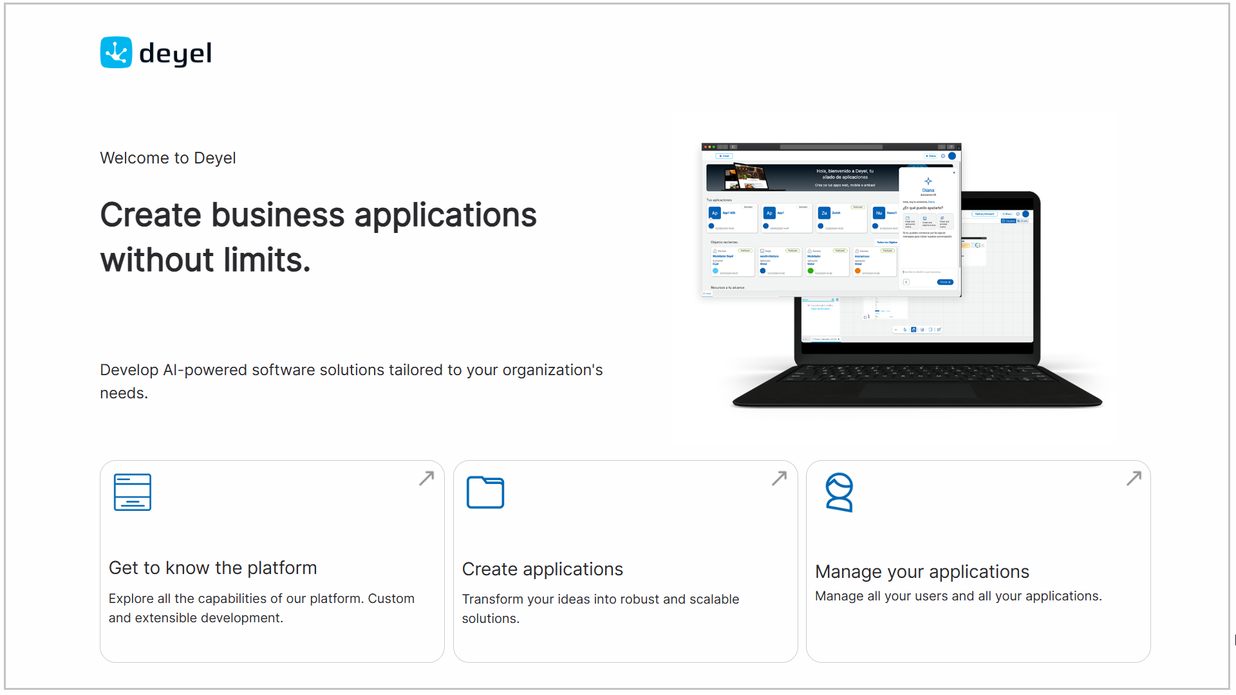Open arrow on Manage your applications card
The height and width of the screenshot is (695, 1236).
click(x=1134, y=478)
